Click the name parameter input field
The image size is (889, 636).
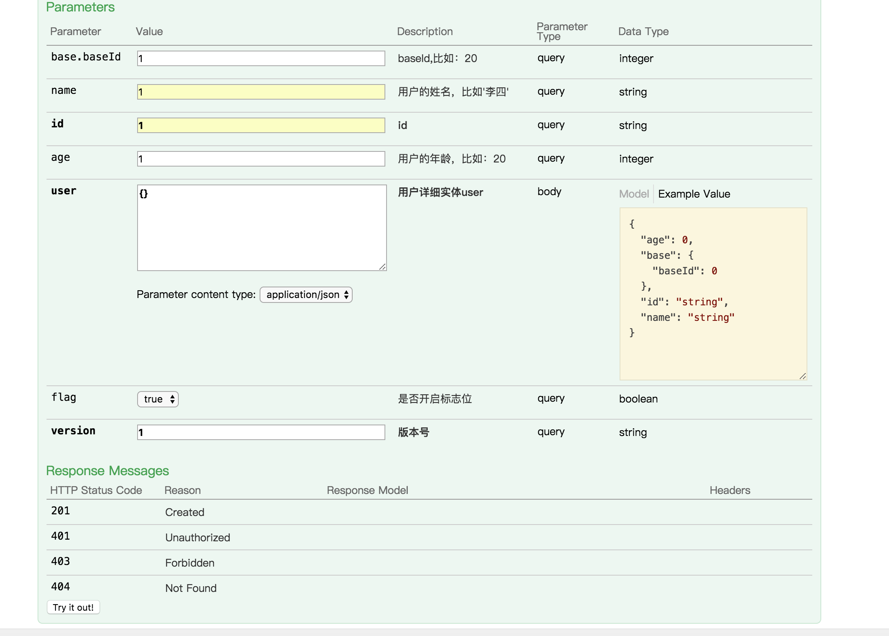tap(261, 92)
